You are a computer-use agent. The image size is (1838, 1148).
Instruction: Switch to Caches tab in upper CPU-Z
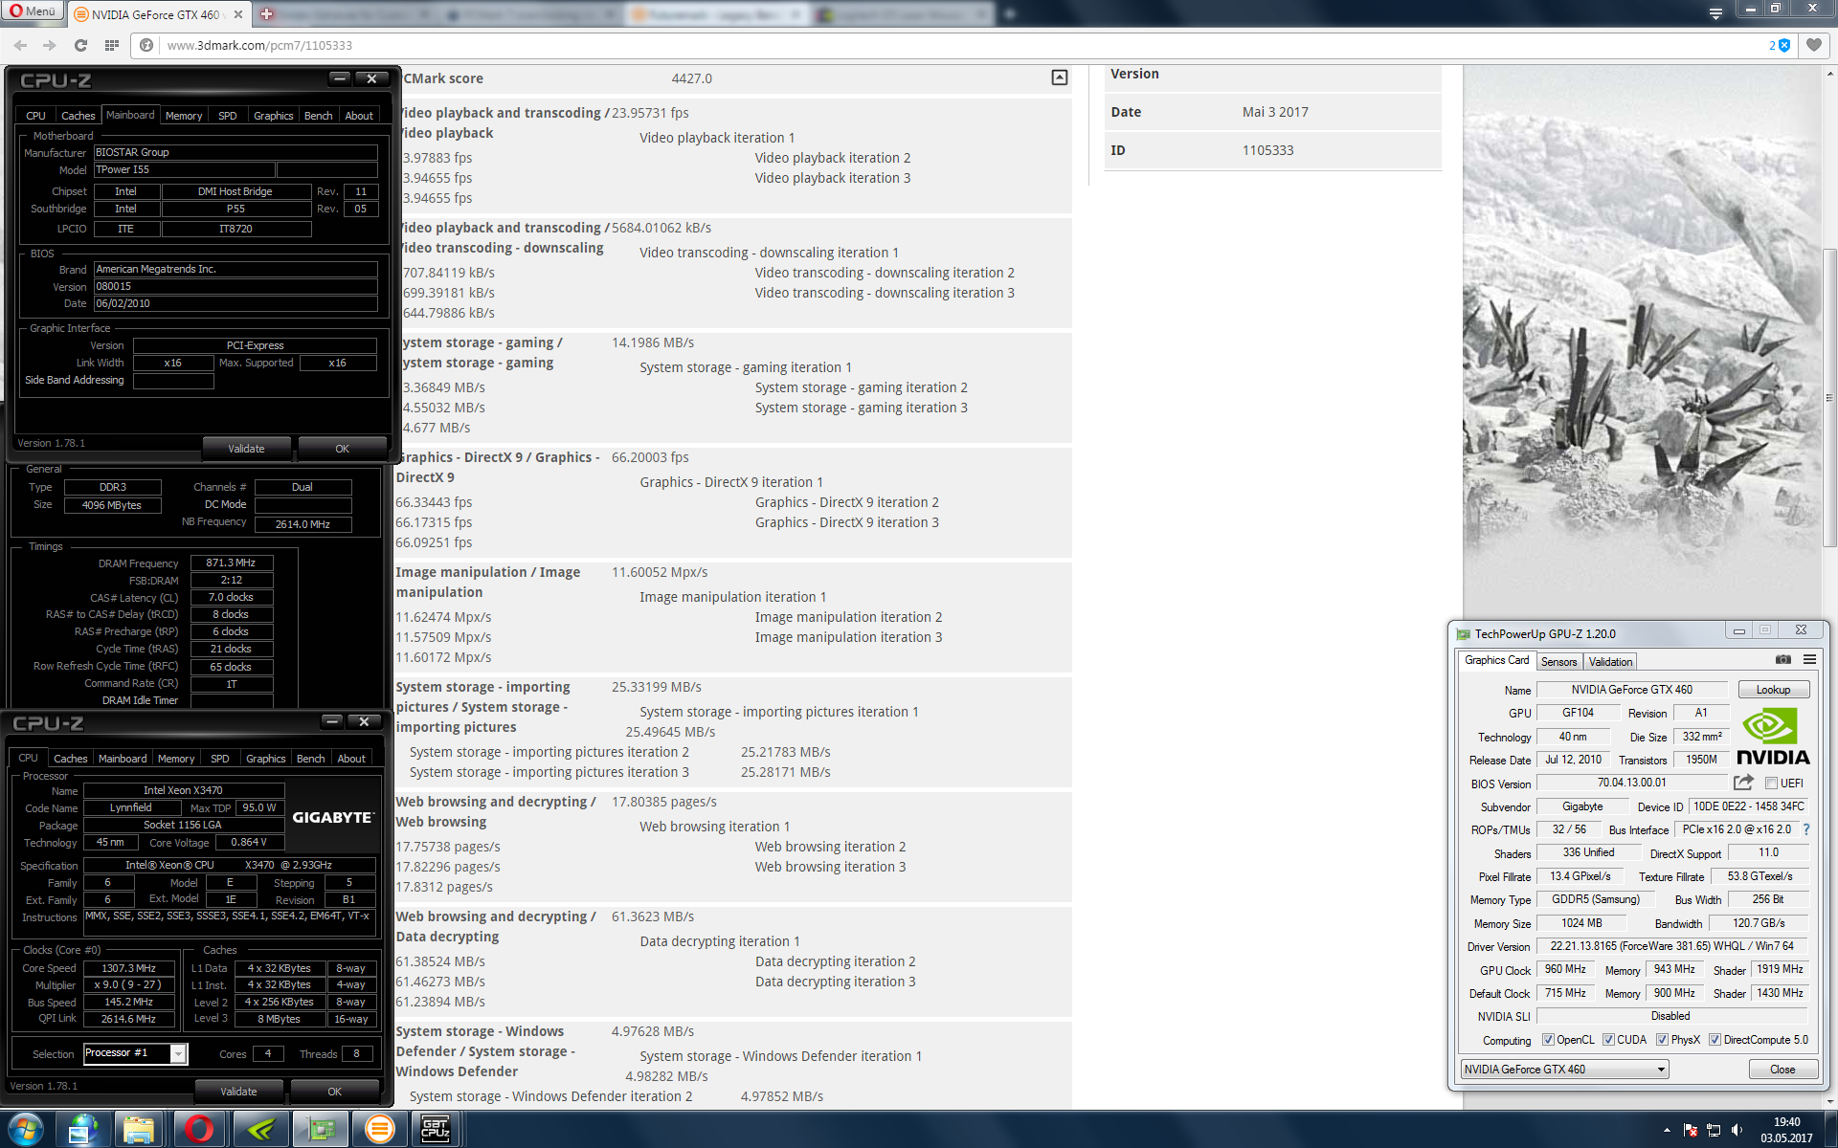click(78, 116)
